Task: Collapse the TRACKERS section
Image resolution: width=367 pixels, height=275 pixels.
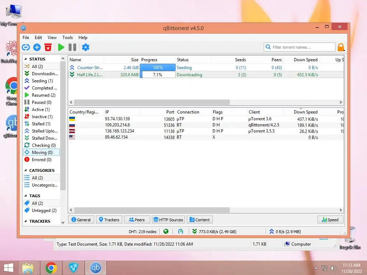Action: click(25, 221)
